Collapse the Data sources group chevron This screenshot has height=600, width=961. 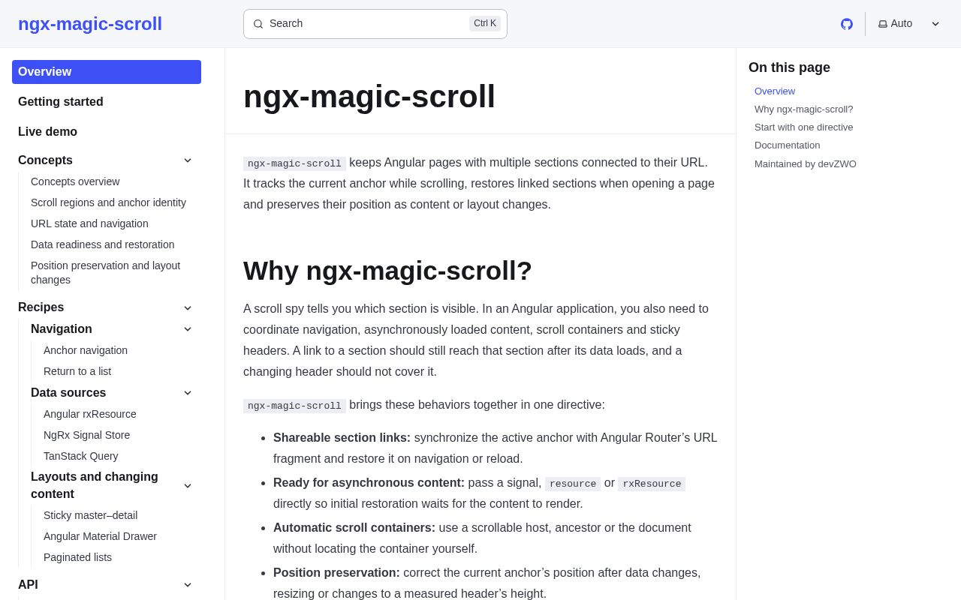point(188,393)
